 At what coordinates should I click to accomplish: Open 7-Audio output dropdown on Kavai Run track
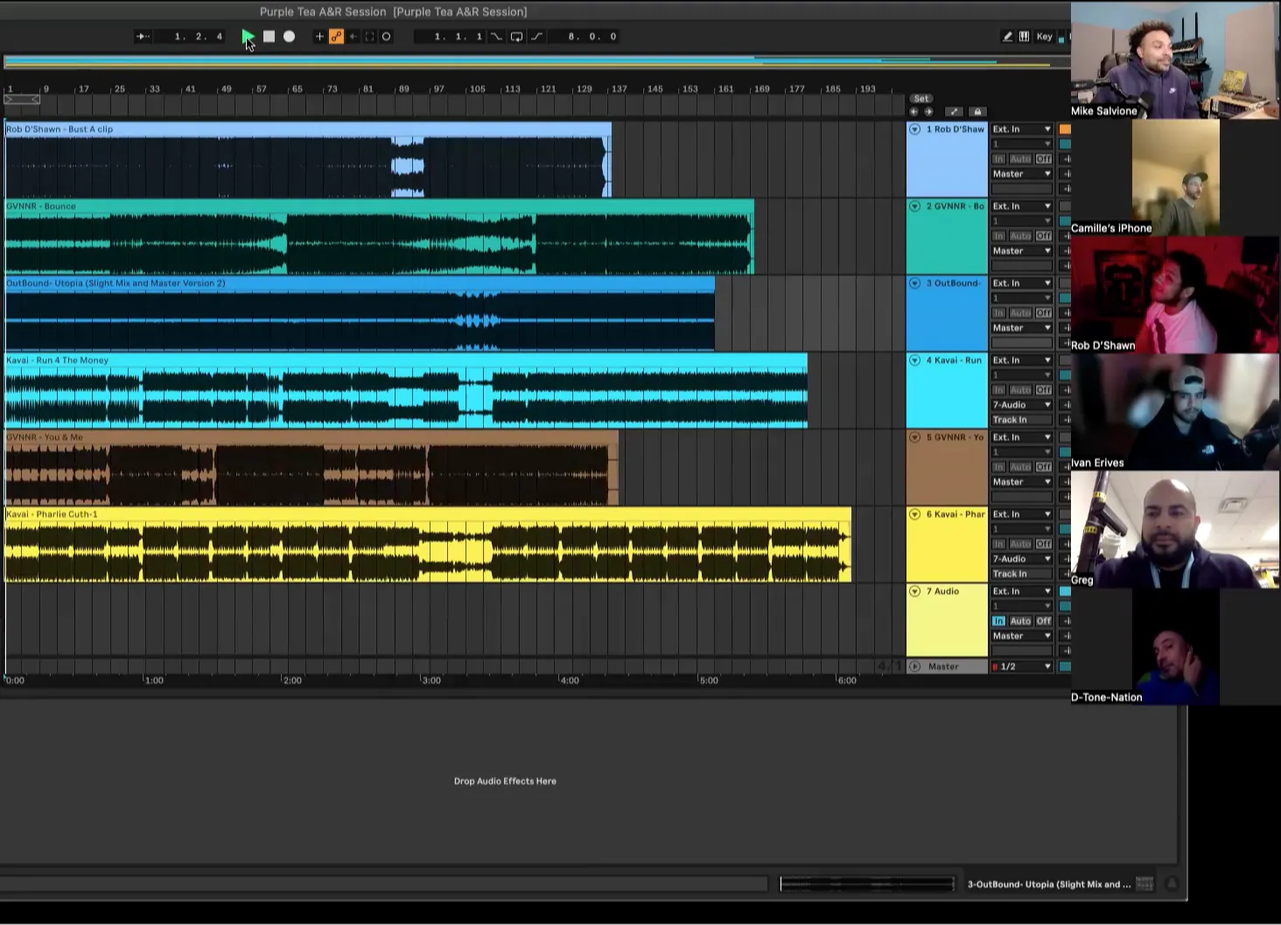[x=1021, y=405]
